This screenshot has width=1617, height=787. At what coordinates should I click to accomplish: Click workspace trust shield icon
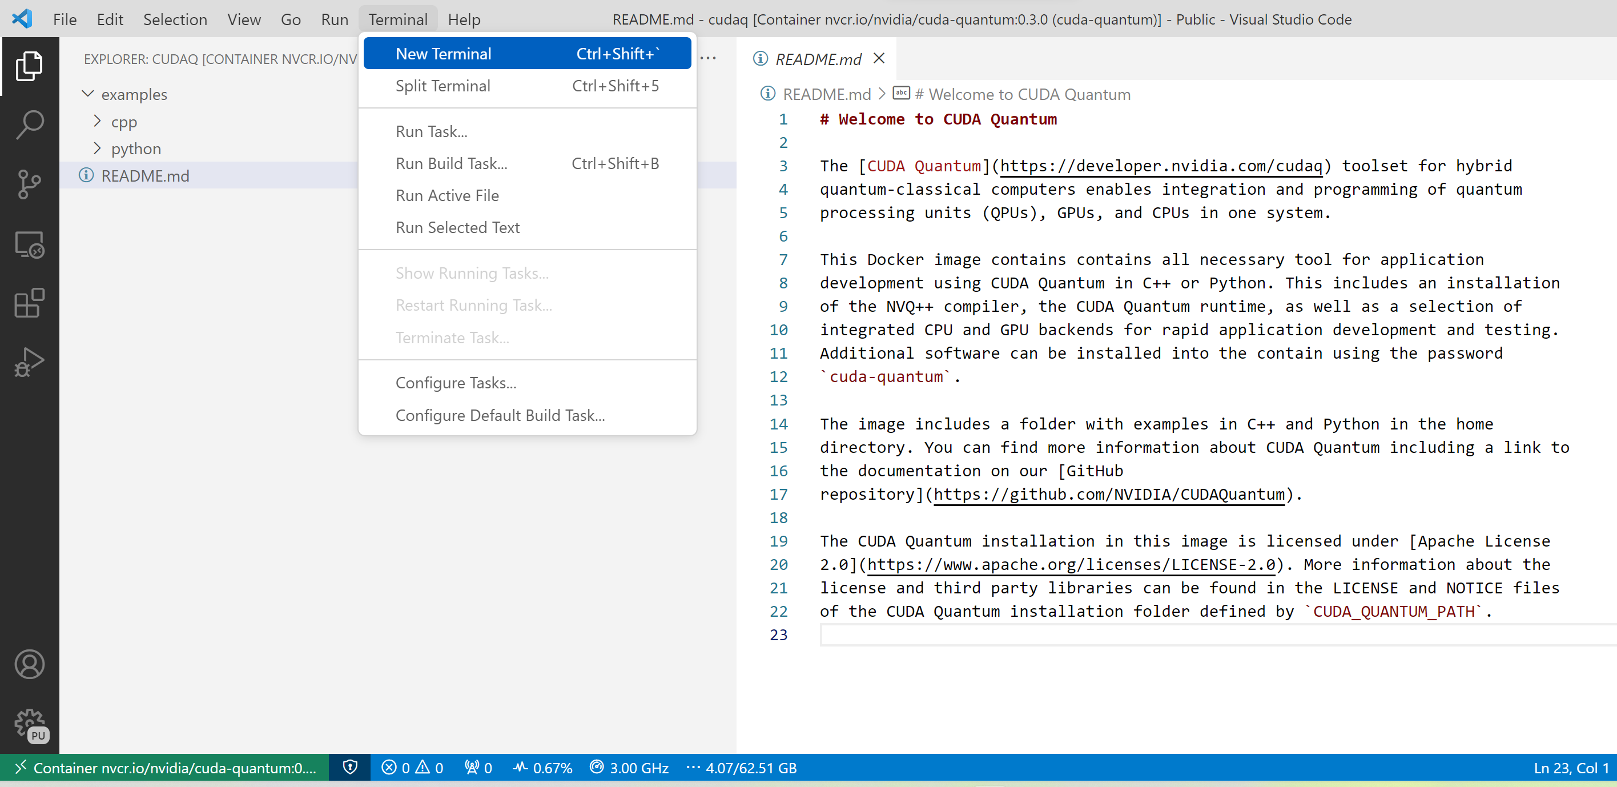[350, 768]
